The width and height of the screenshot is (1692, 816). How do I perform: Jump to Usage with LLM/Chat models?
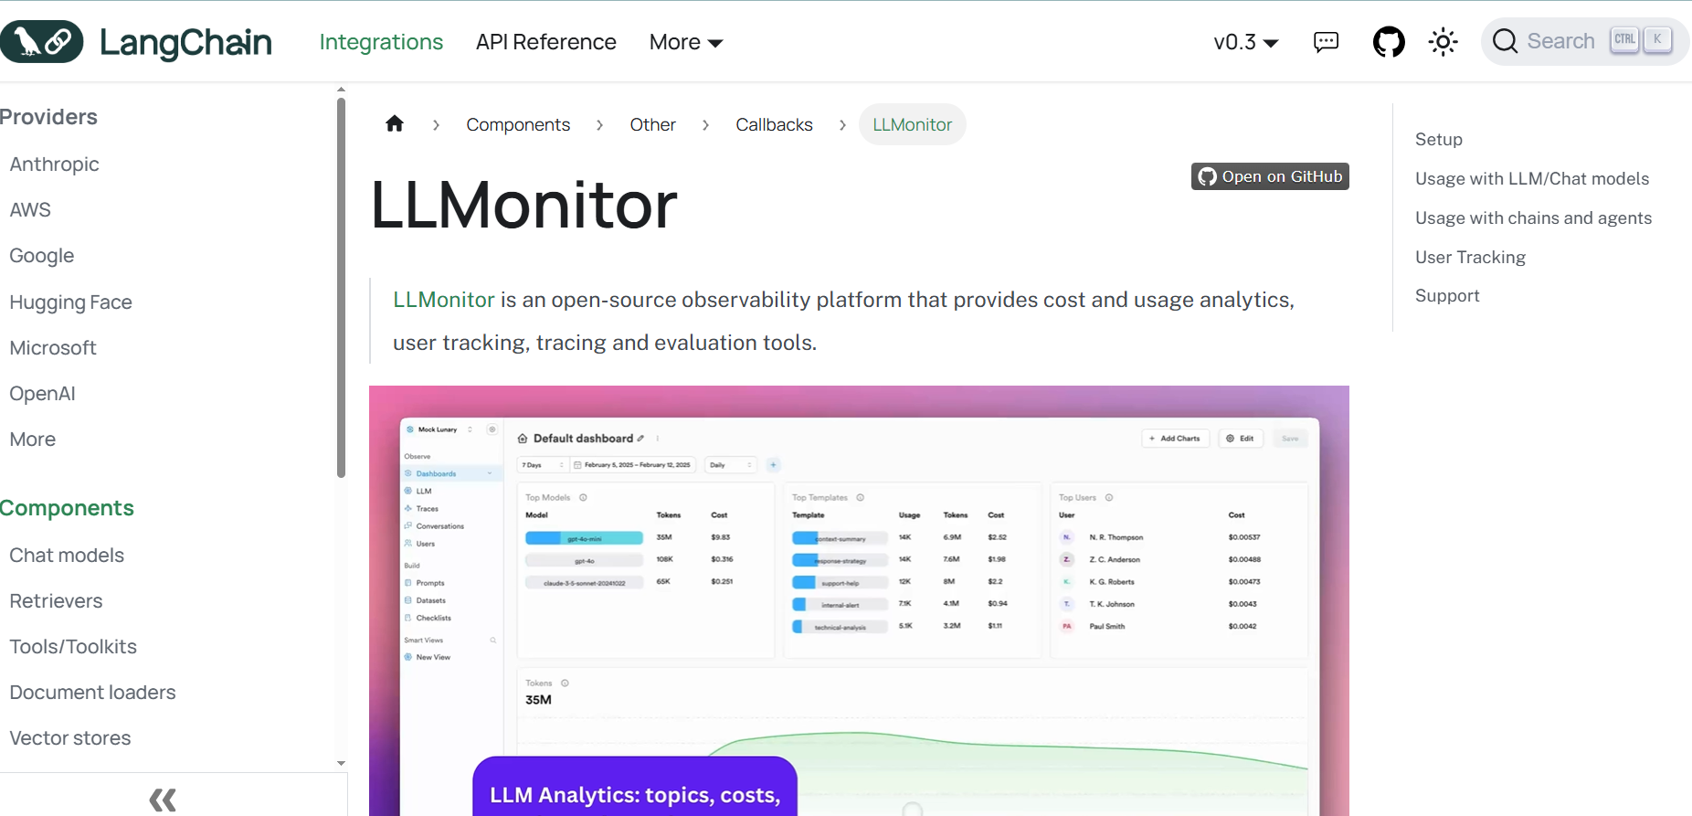[1532, 178]
